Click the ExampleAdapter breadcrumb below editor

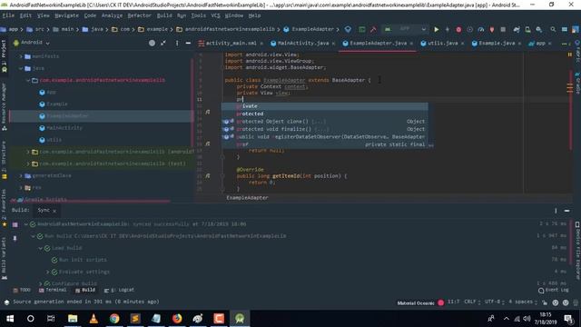[247, 198]
